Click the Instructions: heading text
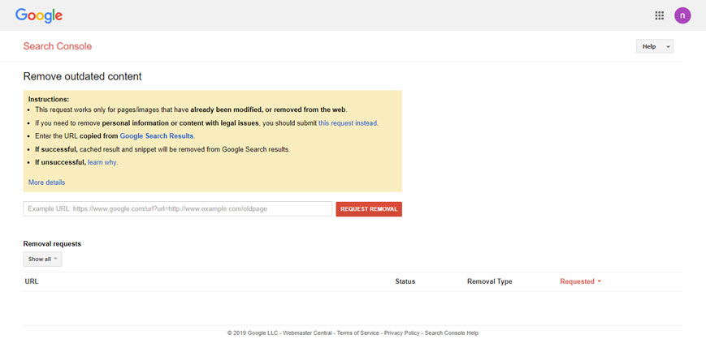 pos(49,100)
